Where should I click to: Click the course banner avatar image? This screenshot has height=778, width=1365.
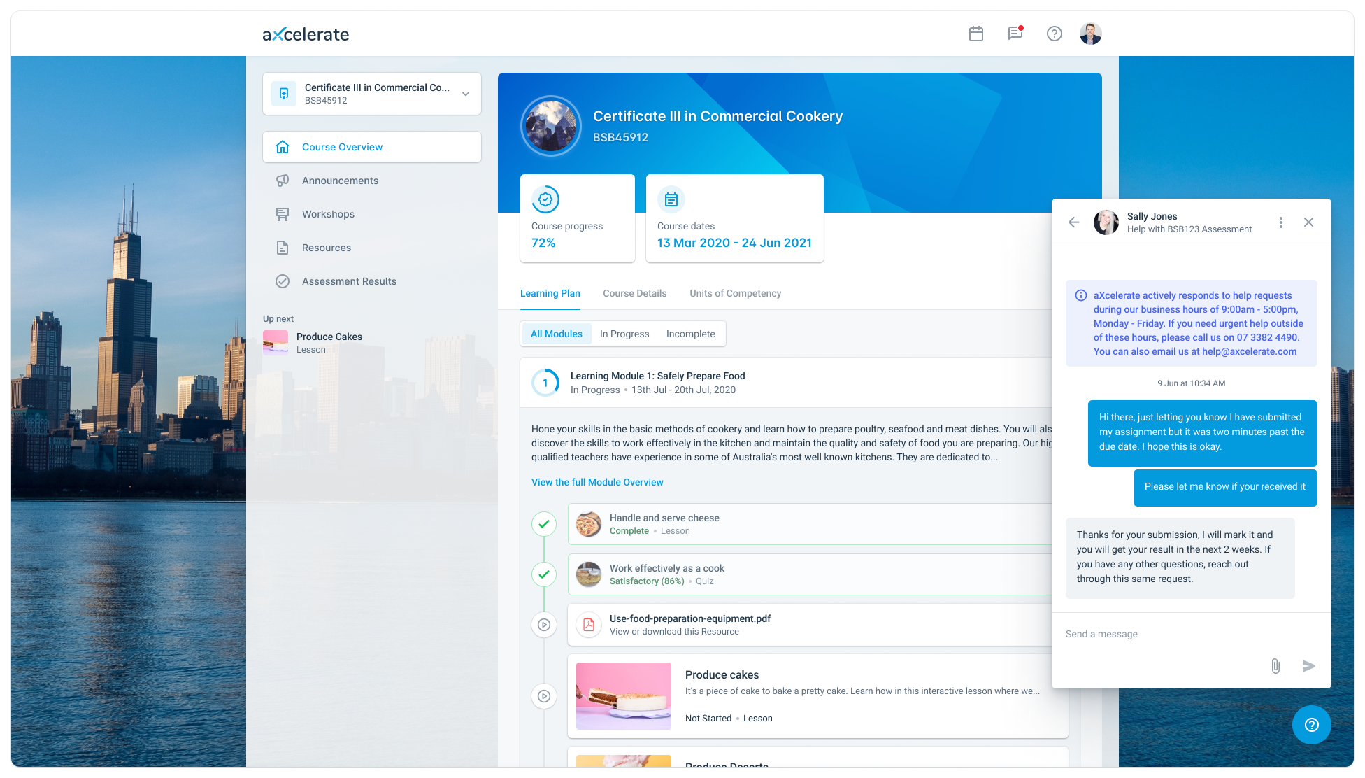pyautogui.click(x=551, y=126)
